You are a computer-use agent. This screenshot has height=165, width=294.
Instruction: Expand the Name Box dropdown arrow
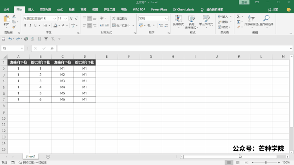(22, 49)
